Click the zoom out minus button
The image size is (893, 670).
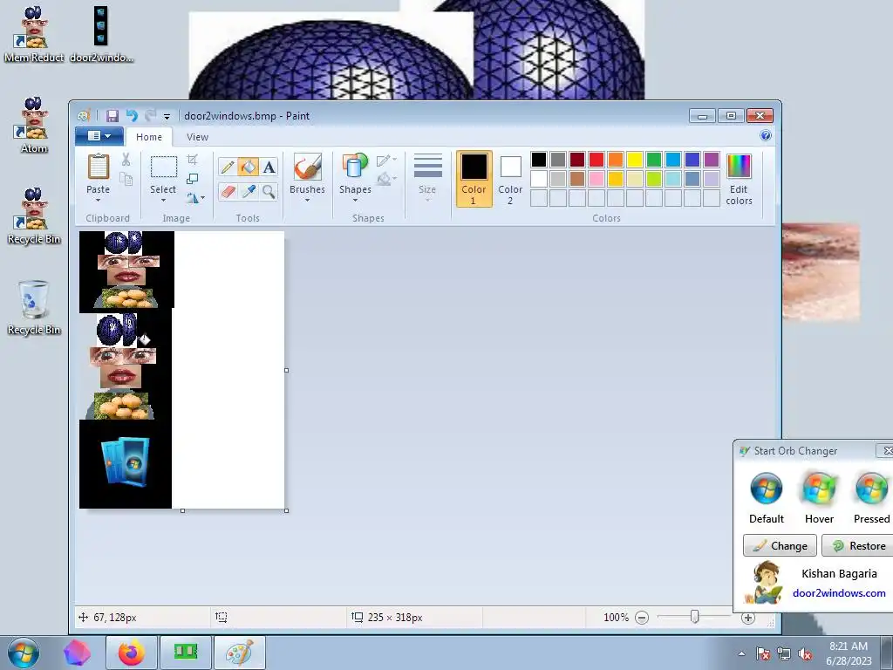coord(642,618)
